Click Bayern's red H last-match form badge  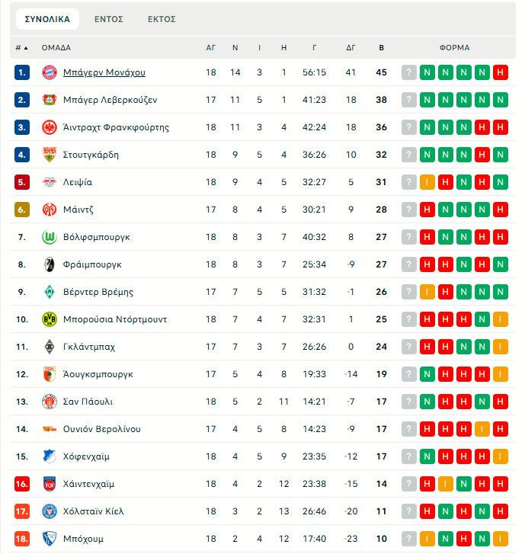500,72
